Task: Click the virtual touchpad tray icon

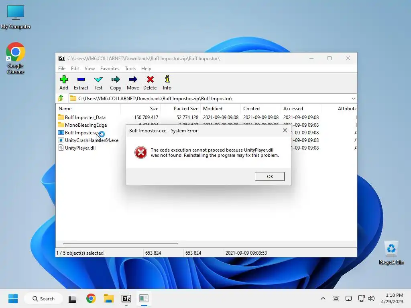Action: coord(348,298)
